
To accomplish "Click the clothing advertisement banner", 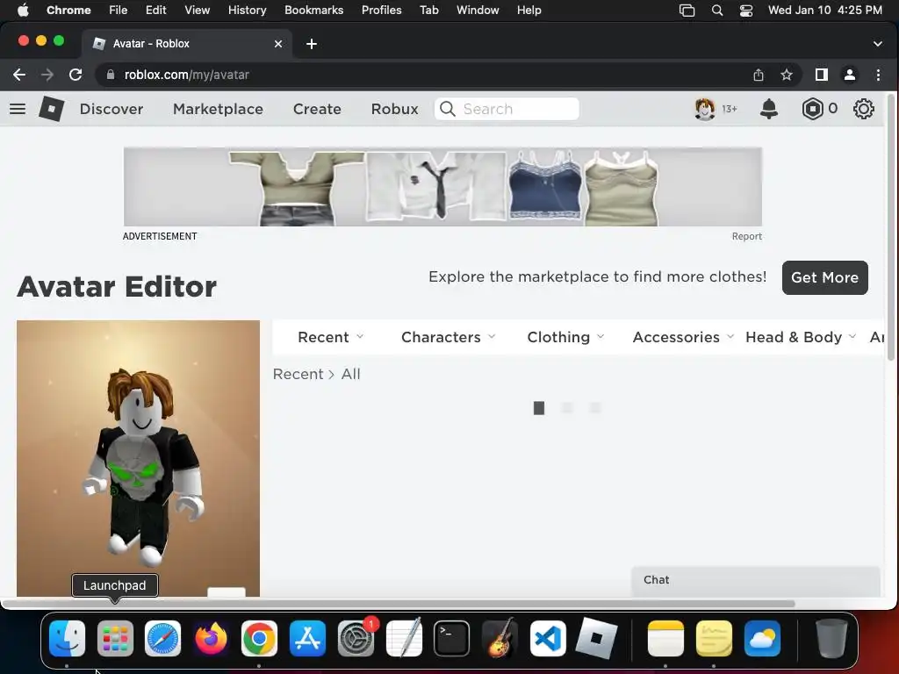I will (x=442, y=187).
